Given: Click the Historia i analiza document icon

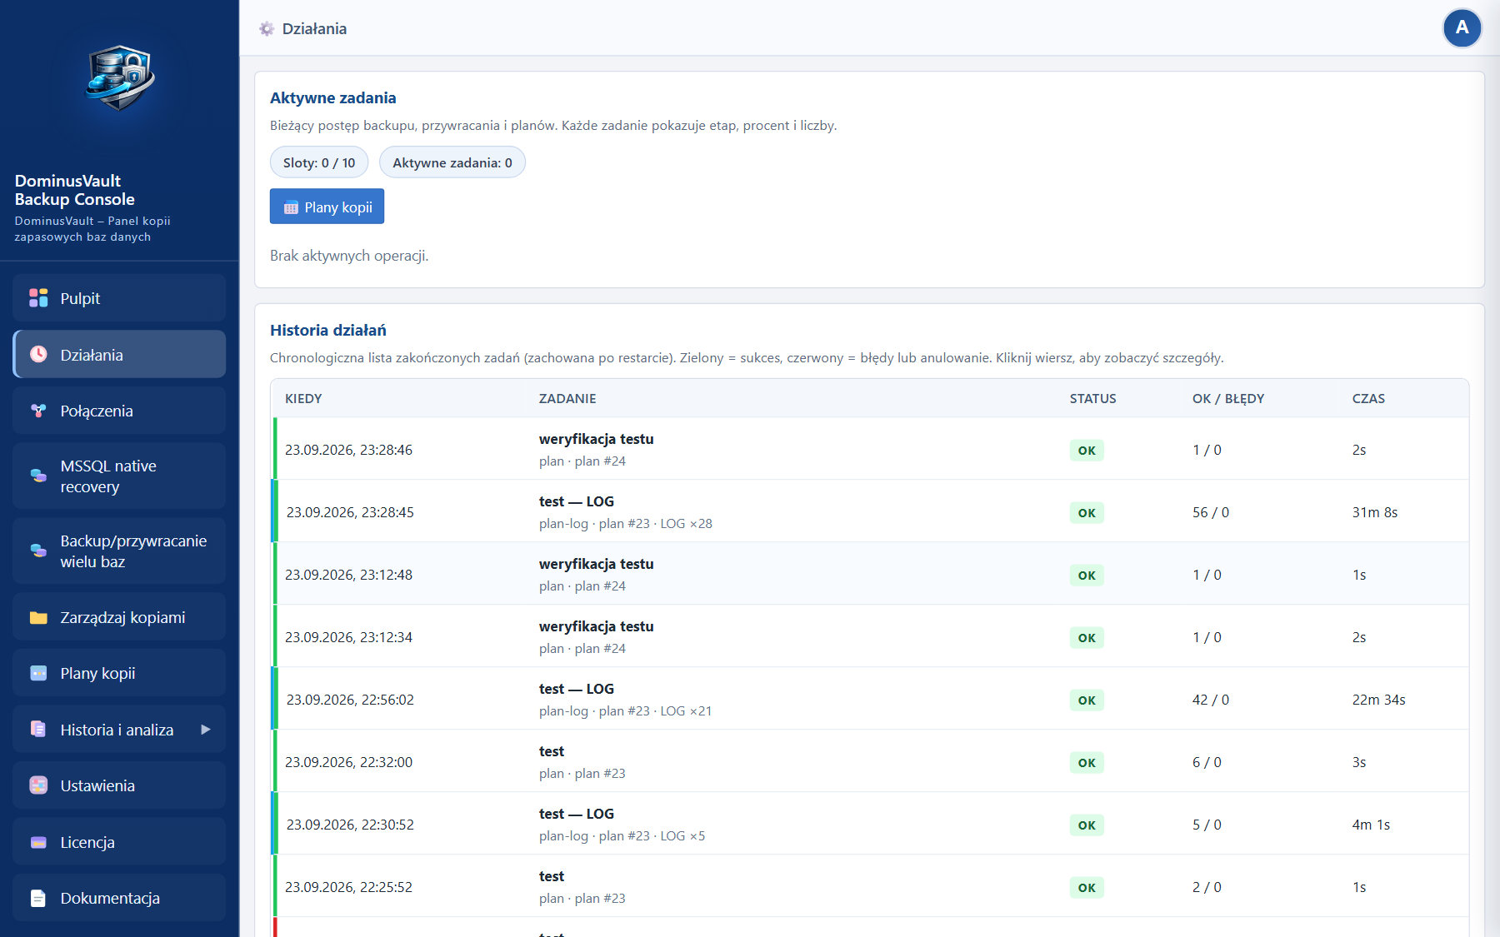Looking at the screenshot, I should [x=38, y=730].
